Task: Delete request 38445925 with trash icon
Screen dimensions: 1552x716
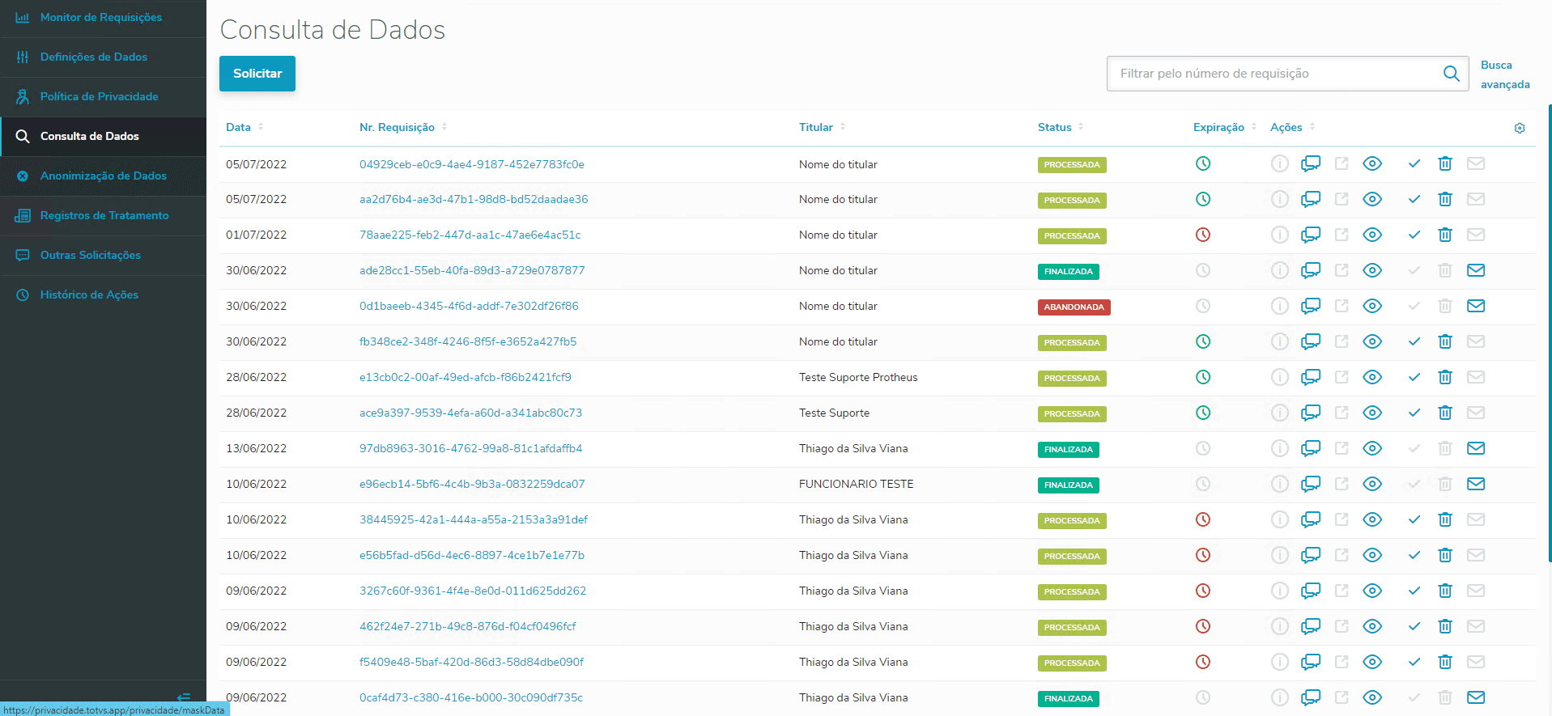Action: pos(1445,519)
